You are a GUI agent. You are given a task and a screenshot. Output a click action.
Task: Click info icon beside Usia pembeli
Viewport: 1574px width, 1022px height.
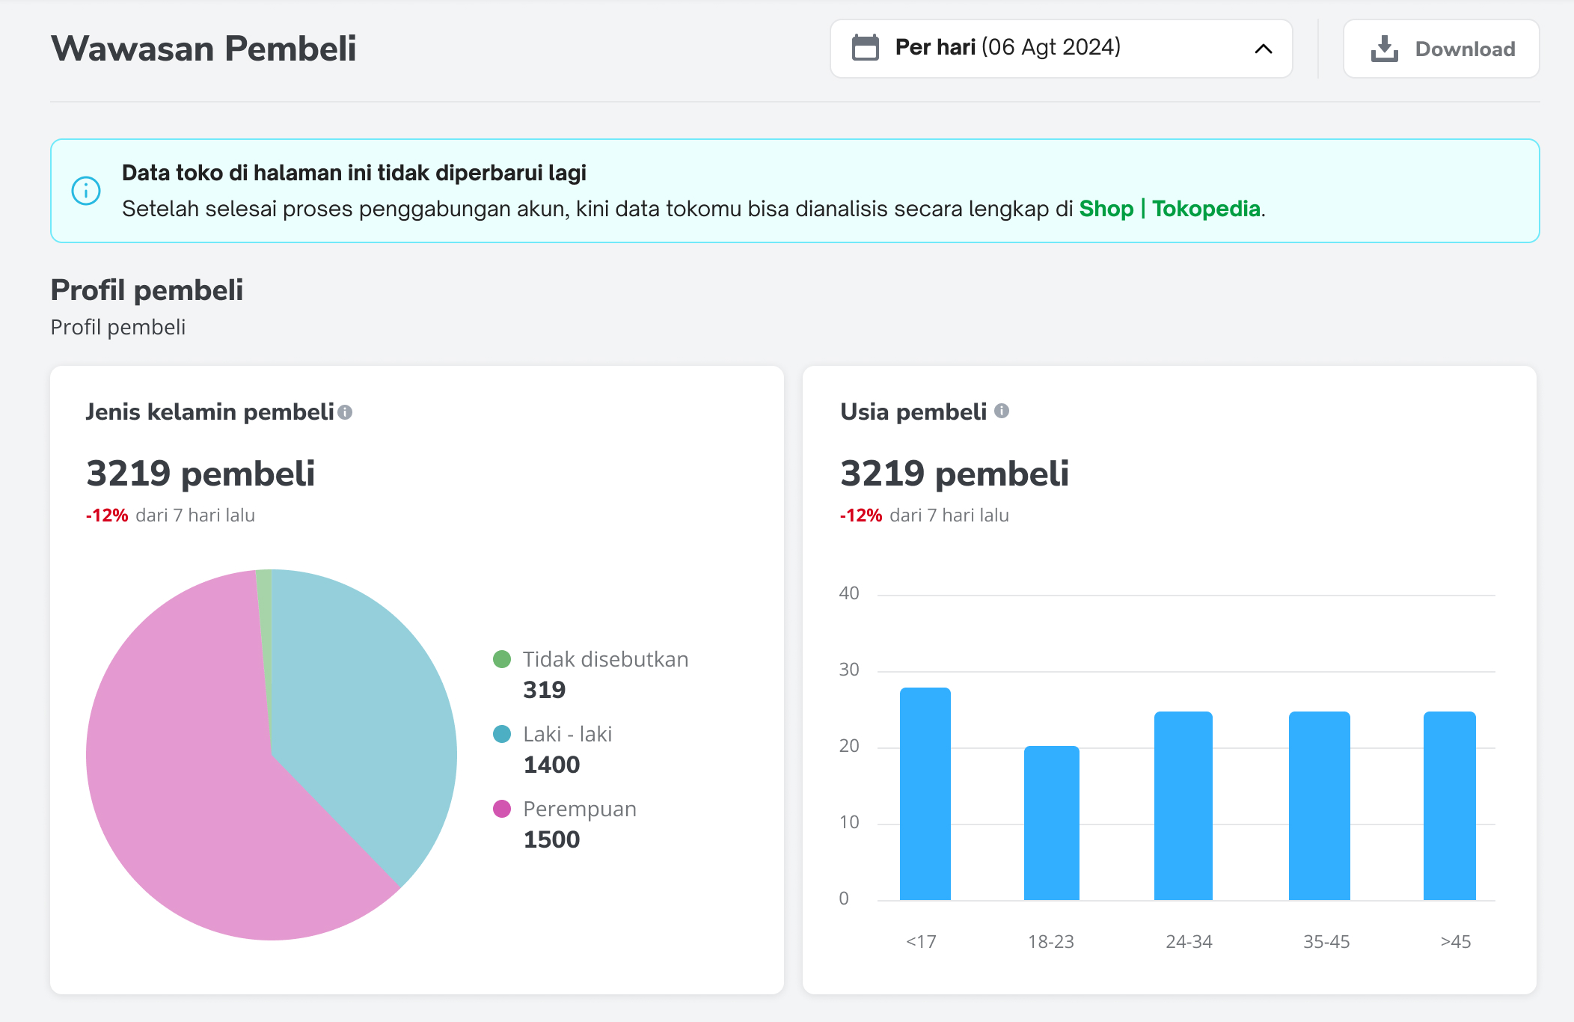(x=1002, y=411)
